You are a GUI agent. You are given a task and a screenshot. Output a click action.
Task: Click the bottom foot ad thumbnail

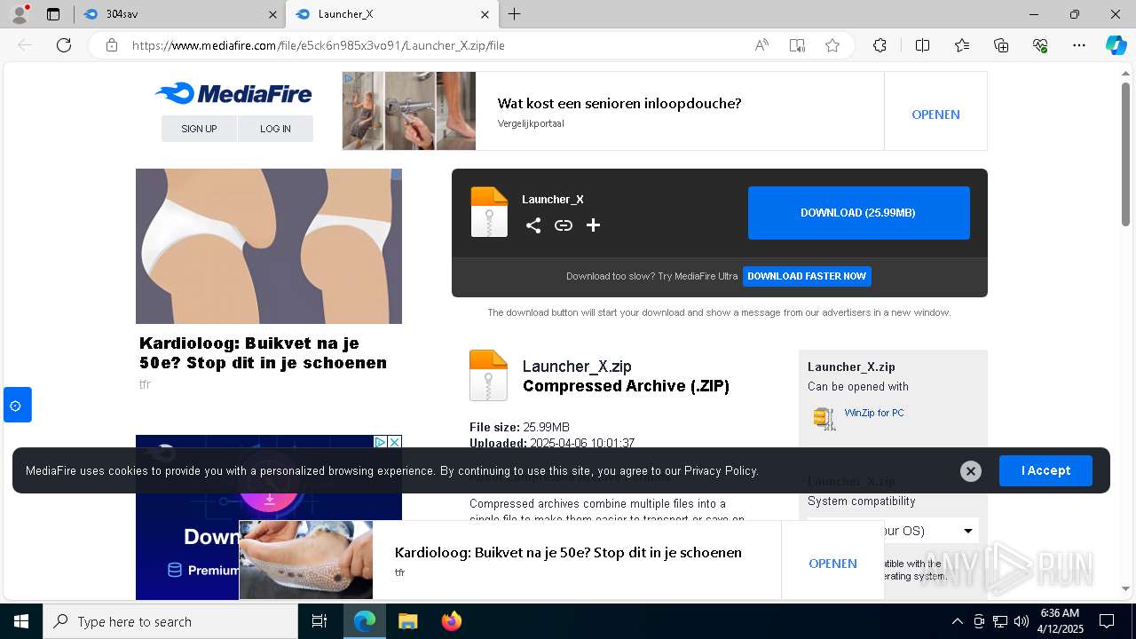coord(306,560)
